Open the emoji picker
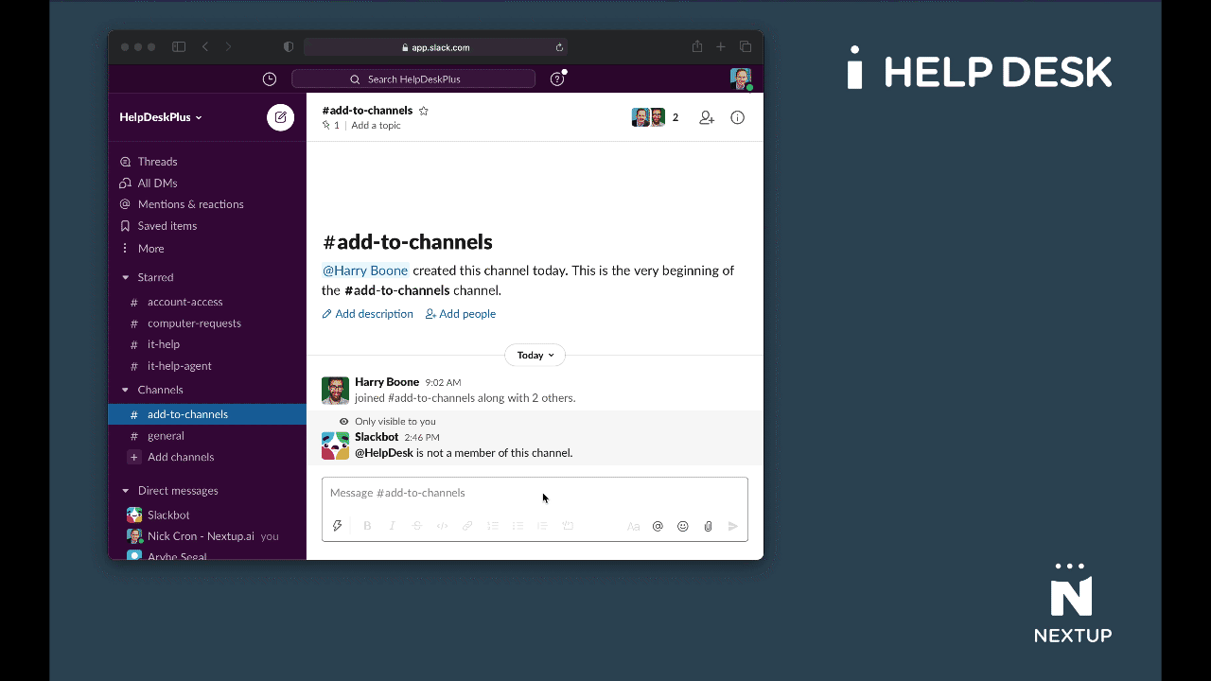1211x681 pixels. pyautogui.click(x=683, y=527)
